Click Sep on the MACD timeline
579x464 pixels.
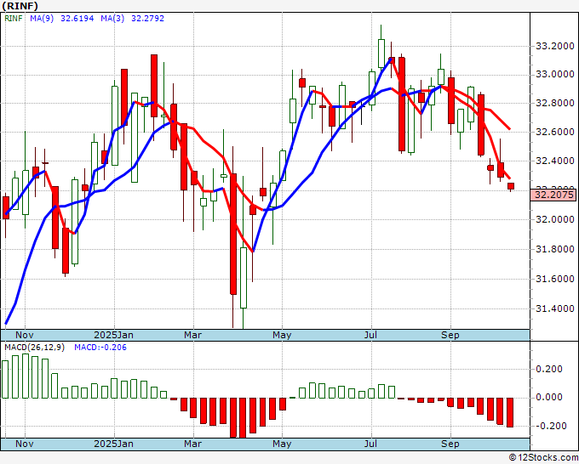coord(450,444)
